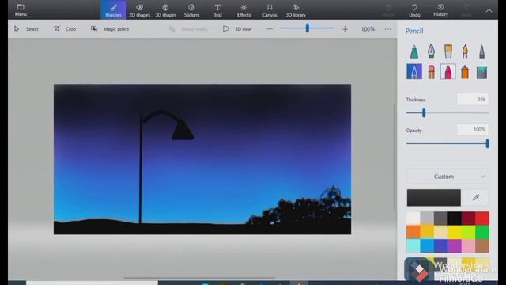Pick the brown color swatch
The height and width of the screenshot is (285, 506).
(x=482, y=246)
